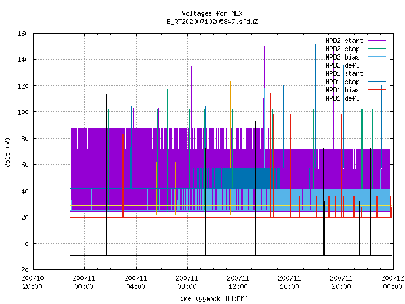
Task: Click the '200711 16:00' time tick label
Action: (x=290, y=282)
